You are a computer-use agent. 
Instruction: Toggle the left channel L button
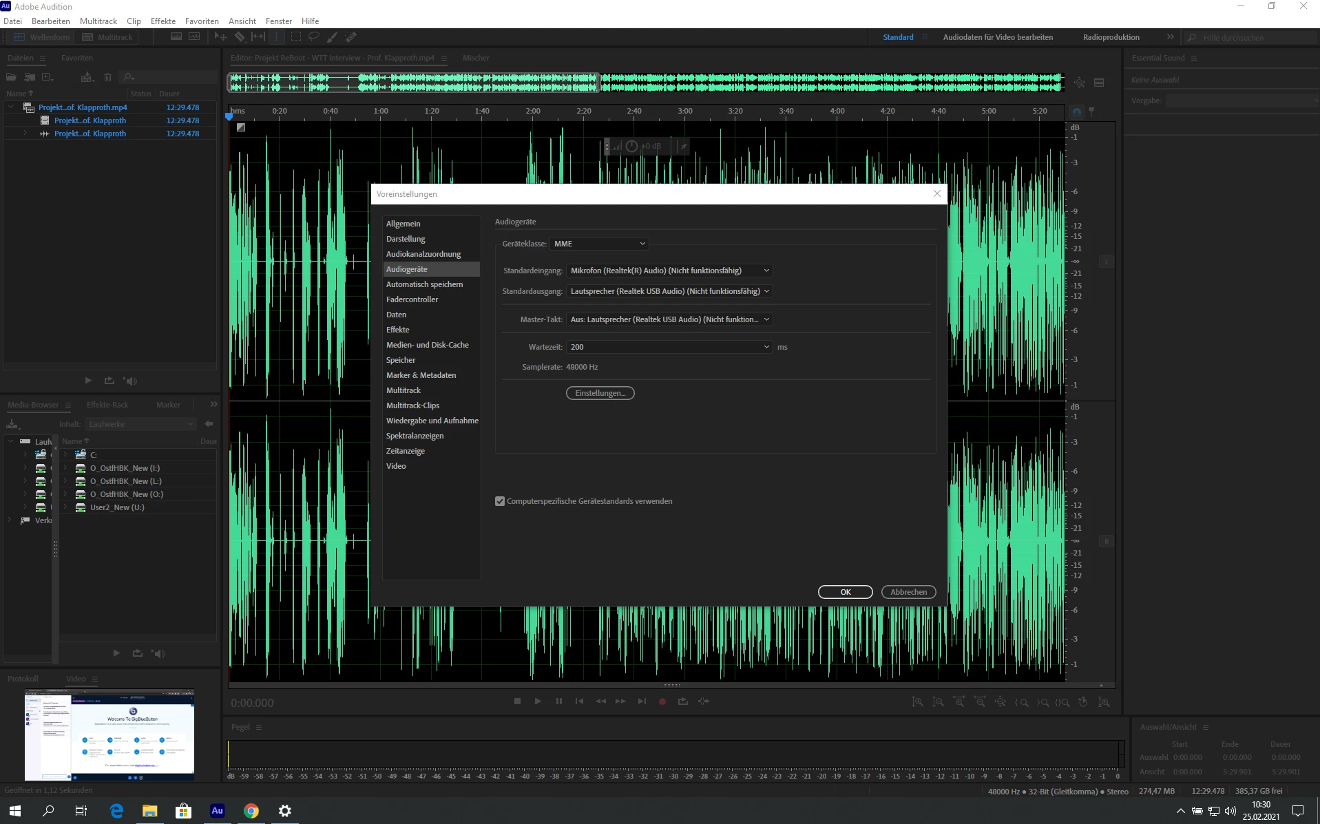[x=1107, y=262]
